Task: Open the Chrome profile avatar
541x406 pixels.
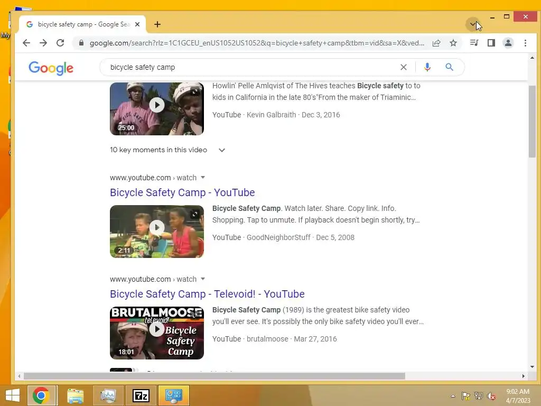Action: 508,43
